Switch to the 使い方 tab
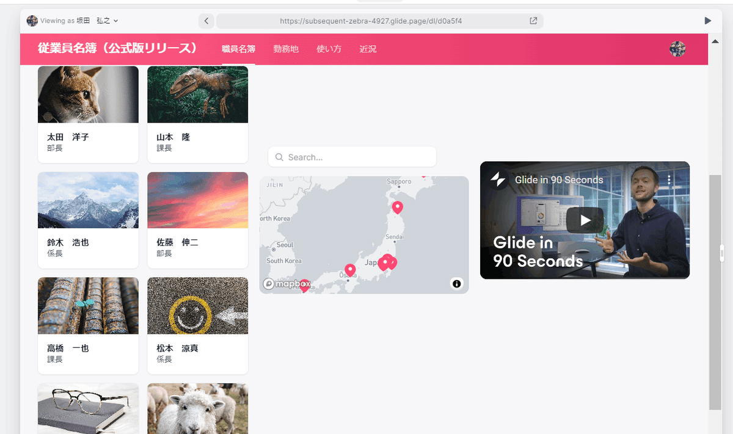This screenshot has height=434, width=733. (x=329, y=49)
